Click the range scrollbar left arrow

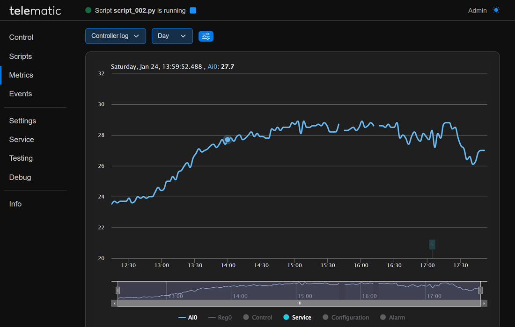click(x=114, y=304)
